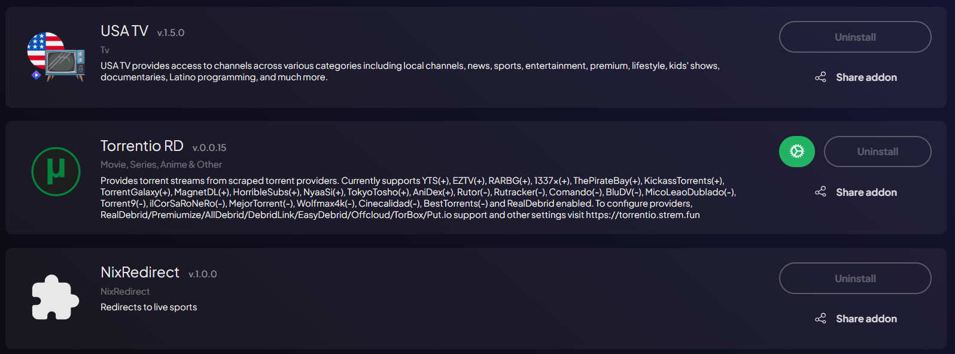Click the torrentio.strem.fun URL in the description
This screenshot has width=955, height=354.
642,215
